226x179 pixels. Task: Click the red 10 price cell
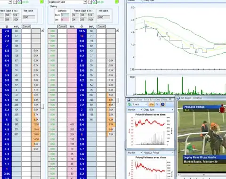81,36
